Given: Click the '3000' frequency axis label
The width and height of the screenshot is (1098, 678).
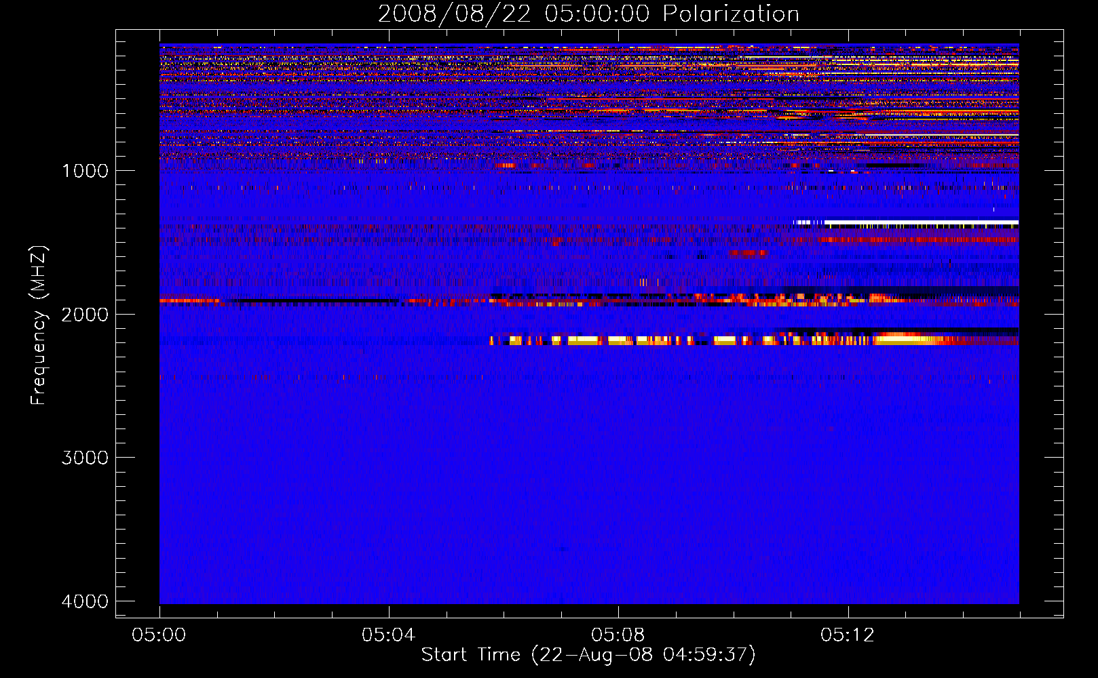Looking at the screenshot, I should pos(85,458).
